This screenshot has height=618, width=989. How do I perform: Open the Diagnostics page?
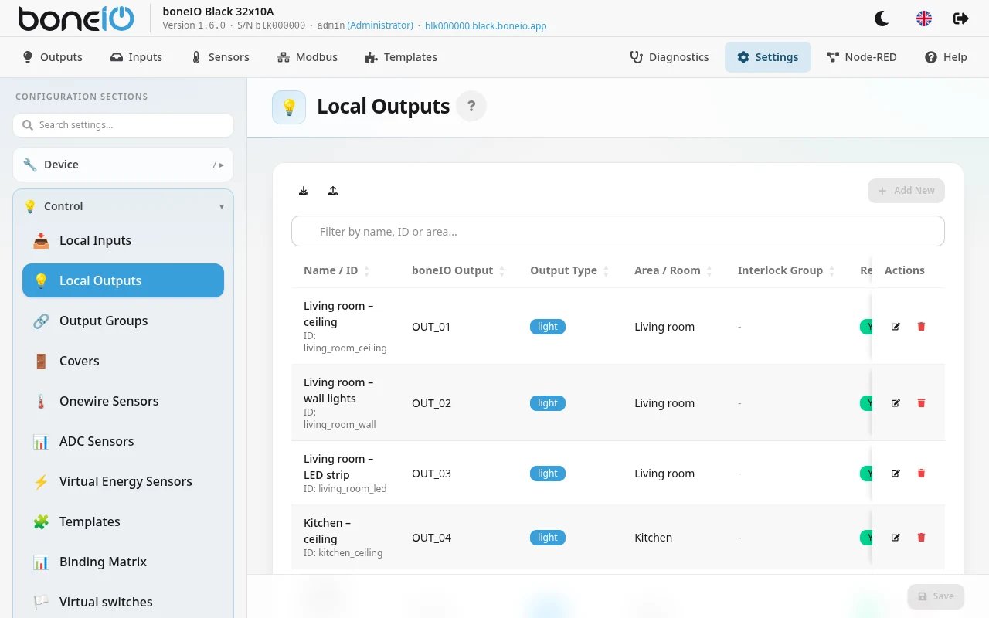point(669,57)
